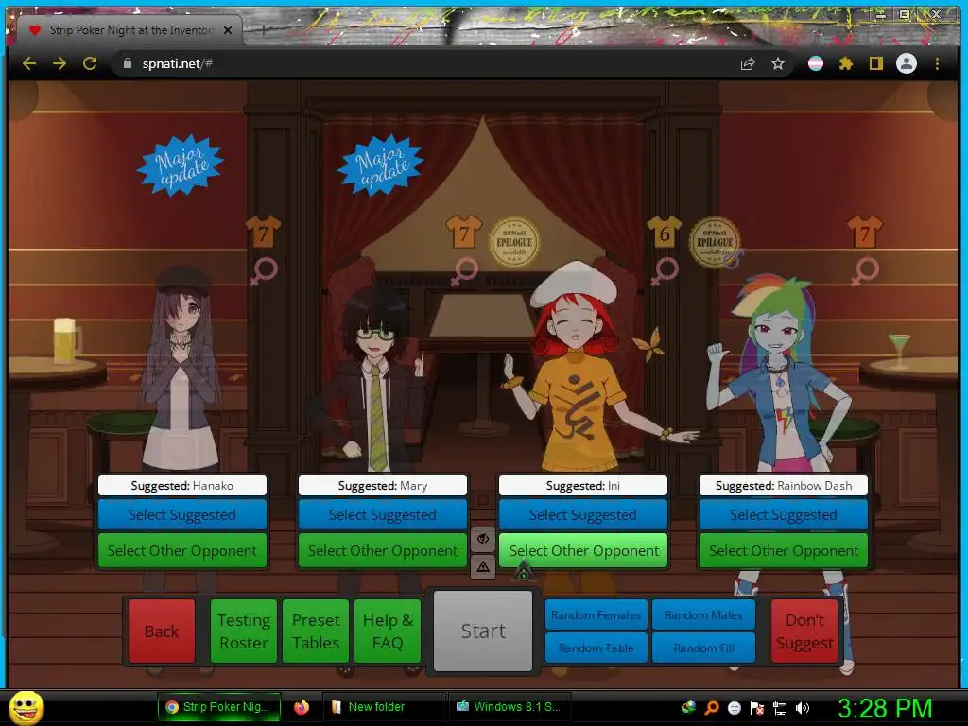
Task: Open the Testing Roster
Action: 244,631
